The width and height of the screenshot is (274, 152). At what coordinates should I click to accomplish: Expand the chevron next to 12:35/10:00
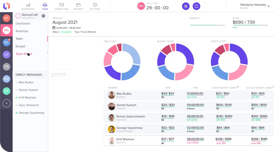click(x=70, y=74)
